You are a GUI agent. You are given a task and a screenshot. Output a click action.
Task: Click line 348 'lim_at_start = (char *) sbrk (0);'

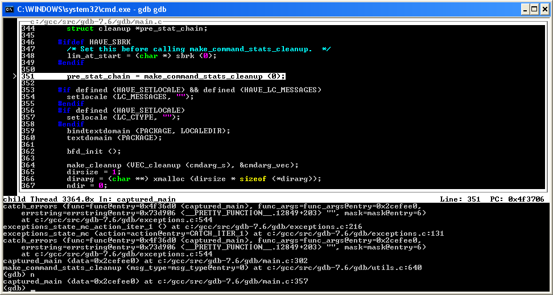[x=142, y=56]
